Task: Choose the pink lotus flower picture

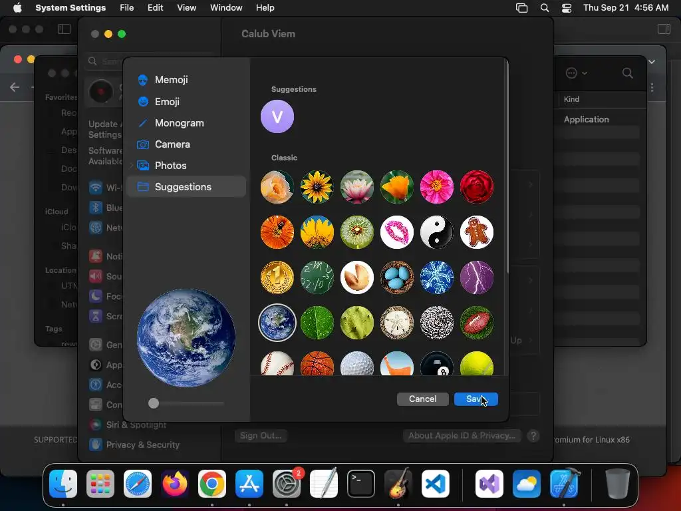Action: click(357, 187)
